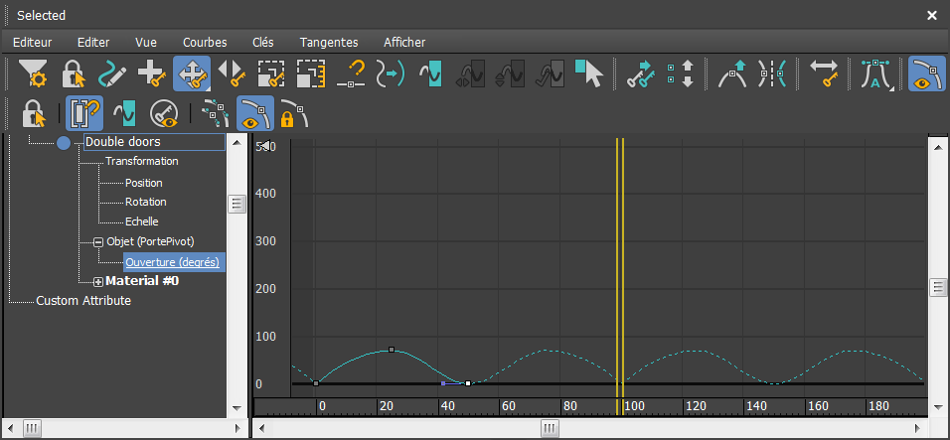950x440 pixels.
Task: Open the Afficher menu
Action: click(x=404, y=43)
